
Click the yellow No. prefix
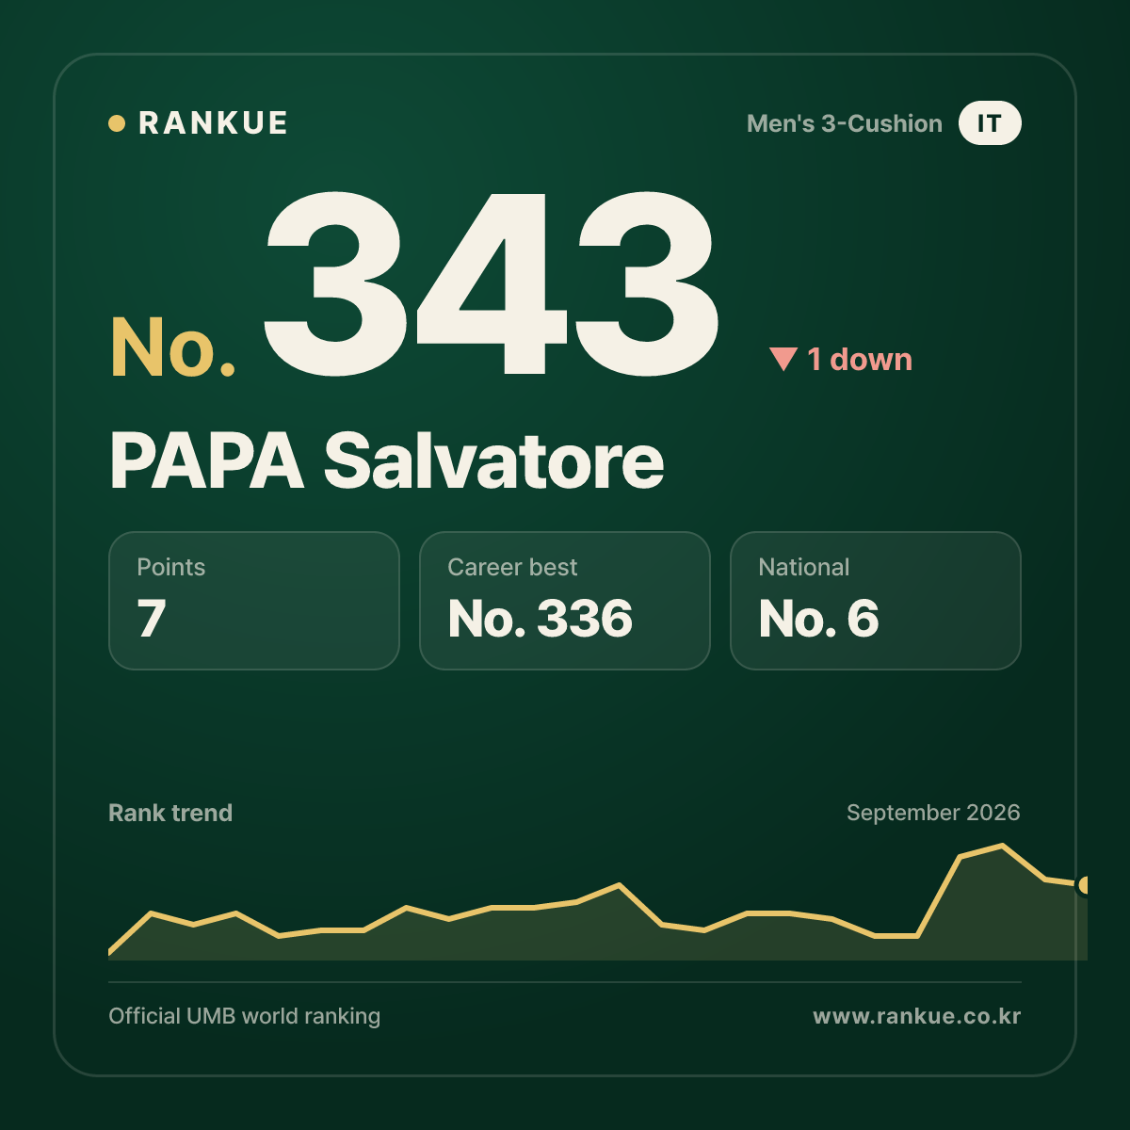click(x=173, y=348)
